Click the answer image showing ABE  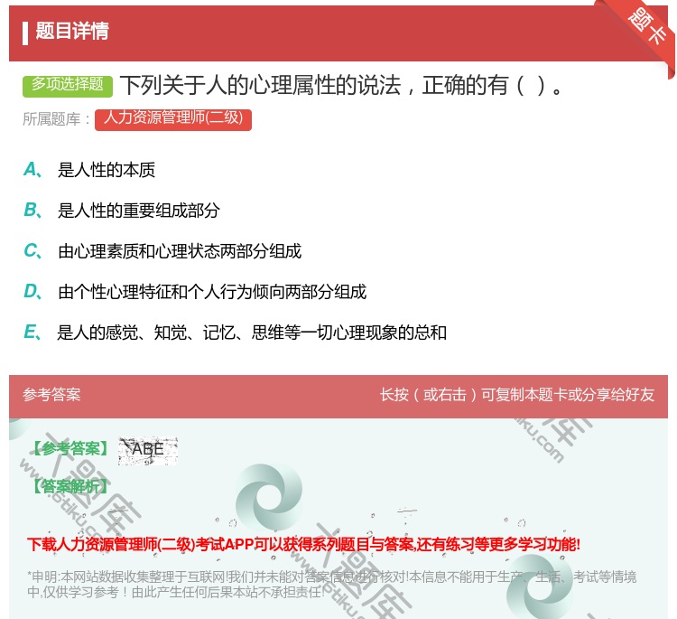click(148, 450)
